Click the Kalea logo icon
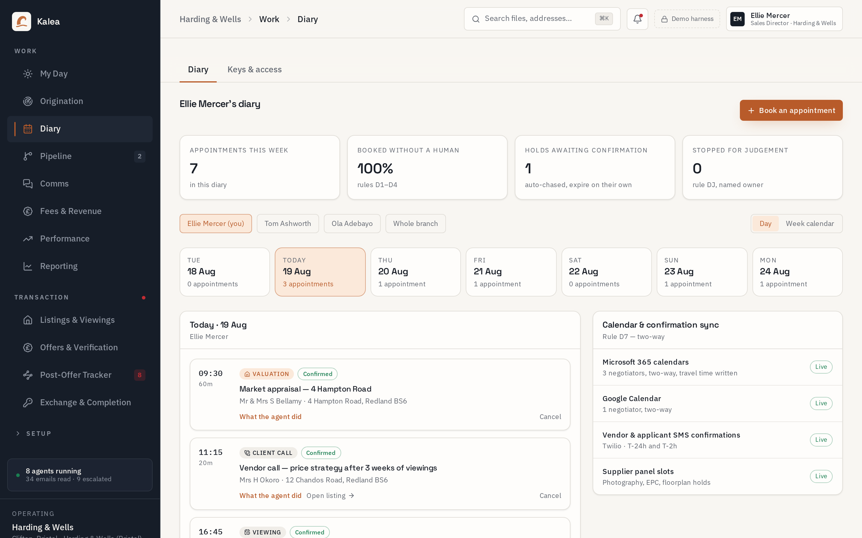The image size is (862, 538). tap(21, 21)
